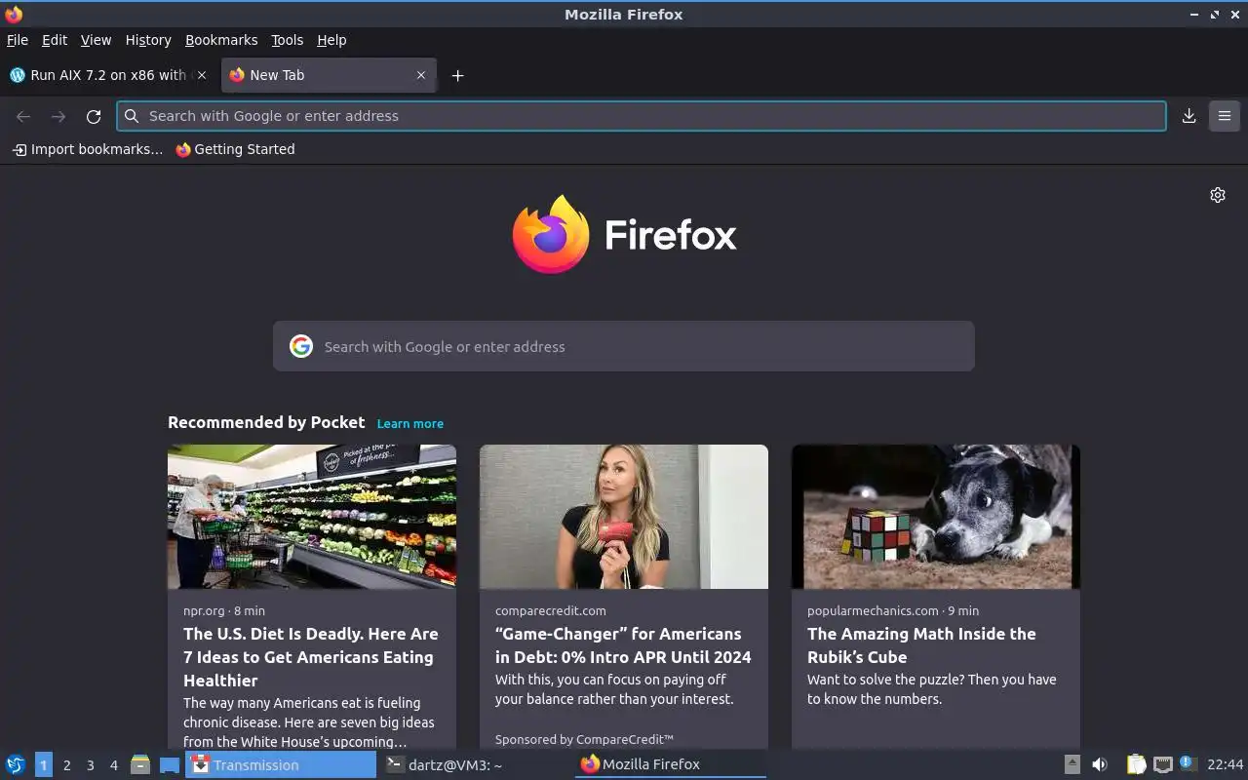Screen dimensions: 1248x780
Task: Open the View menu
Action: (96, 40)
